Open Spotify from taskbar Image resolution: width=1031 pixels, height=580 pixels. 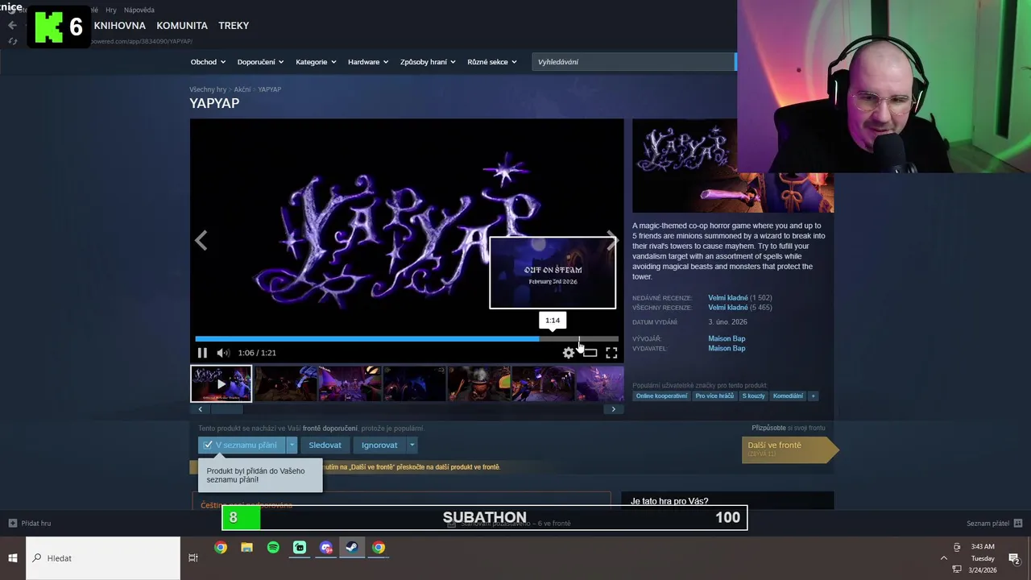(273, 548)
